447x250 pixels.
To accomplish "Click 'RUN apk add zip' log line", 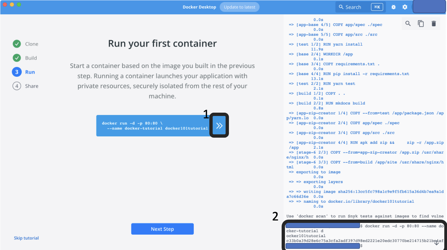I will tap(365, 145).
